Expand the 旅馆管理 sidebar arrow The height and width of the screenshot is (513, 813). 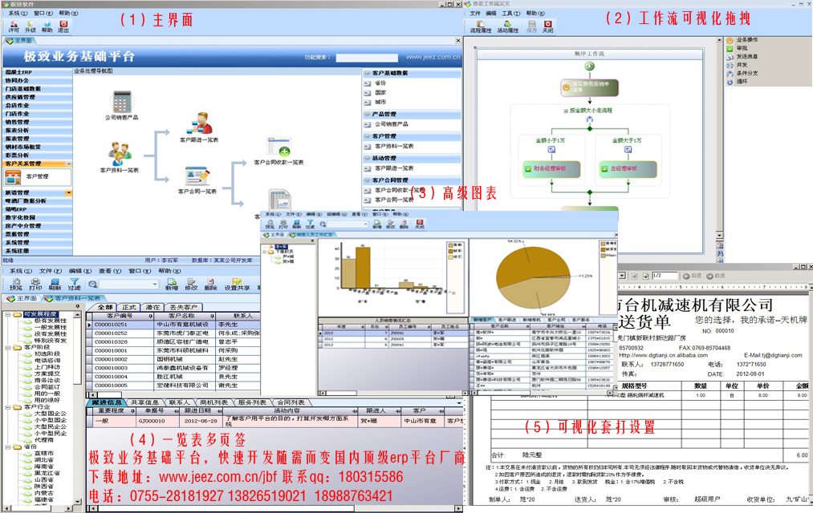point(68,193)
